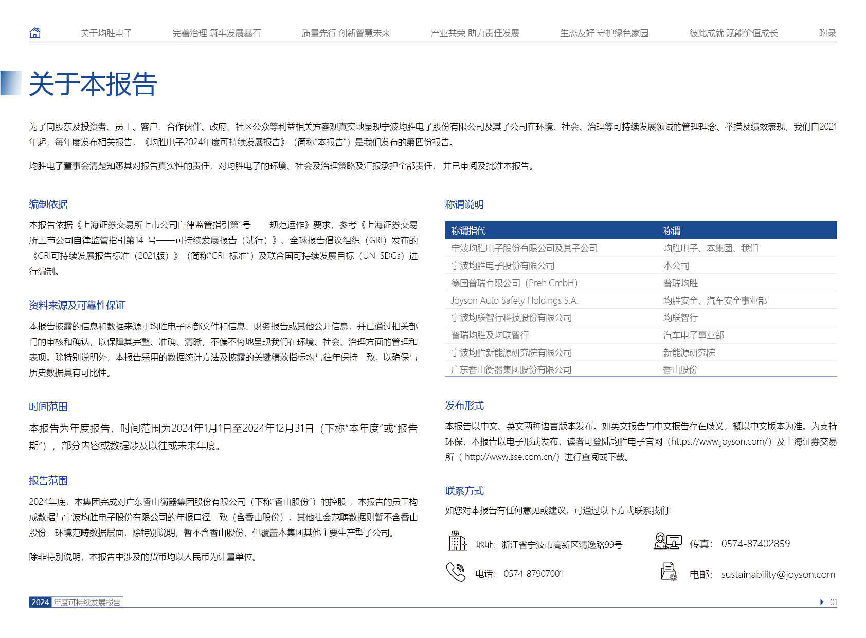The image size is (866, 638).
Task: Open the 完善治理 筑牢发展基石 tab
Action: pos(217,33)
